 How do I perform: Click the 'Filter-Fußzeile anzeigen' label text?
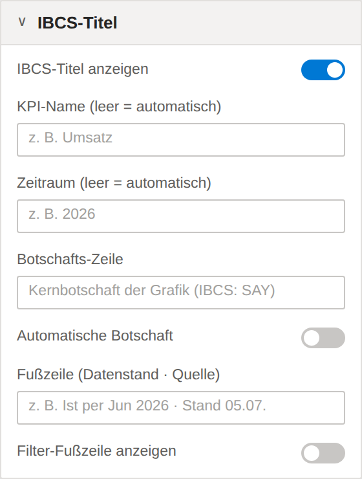coord(97,451)
